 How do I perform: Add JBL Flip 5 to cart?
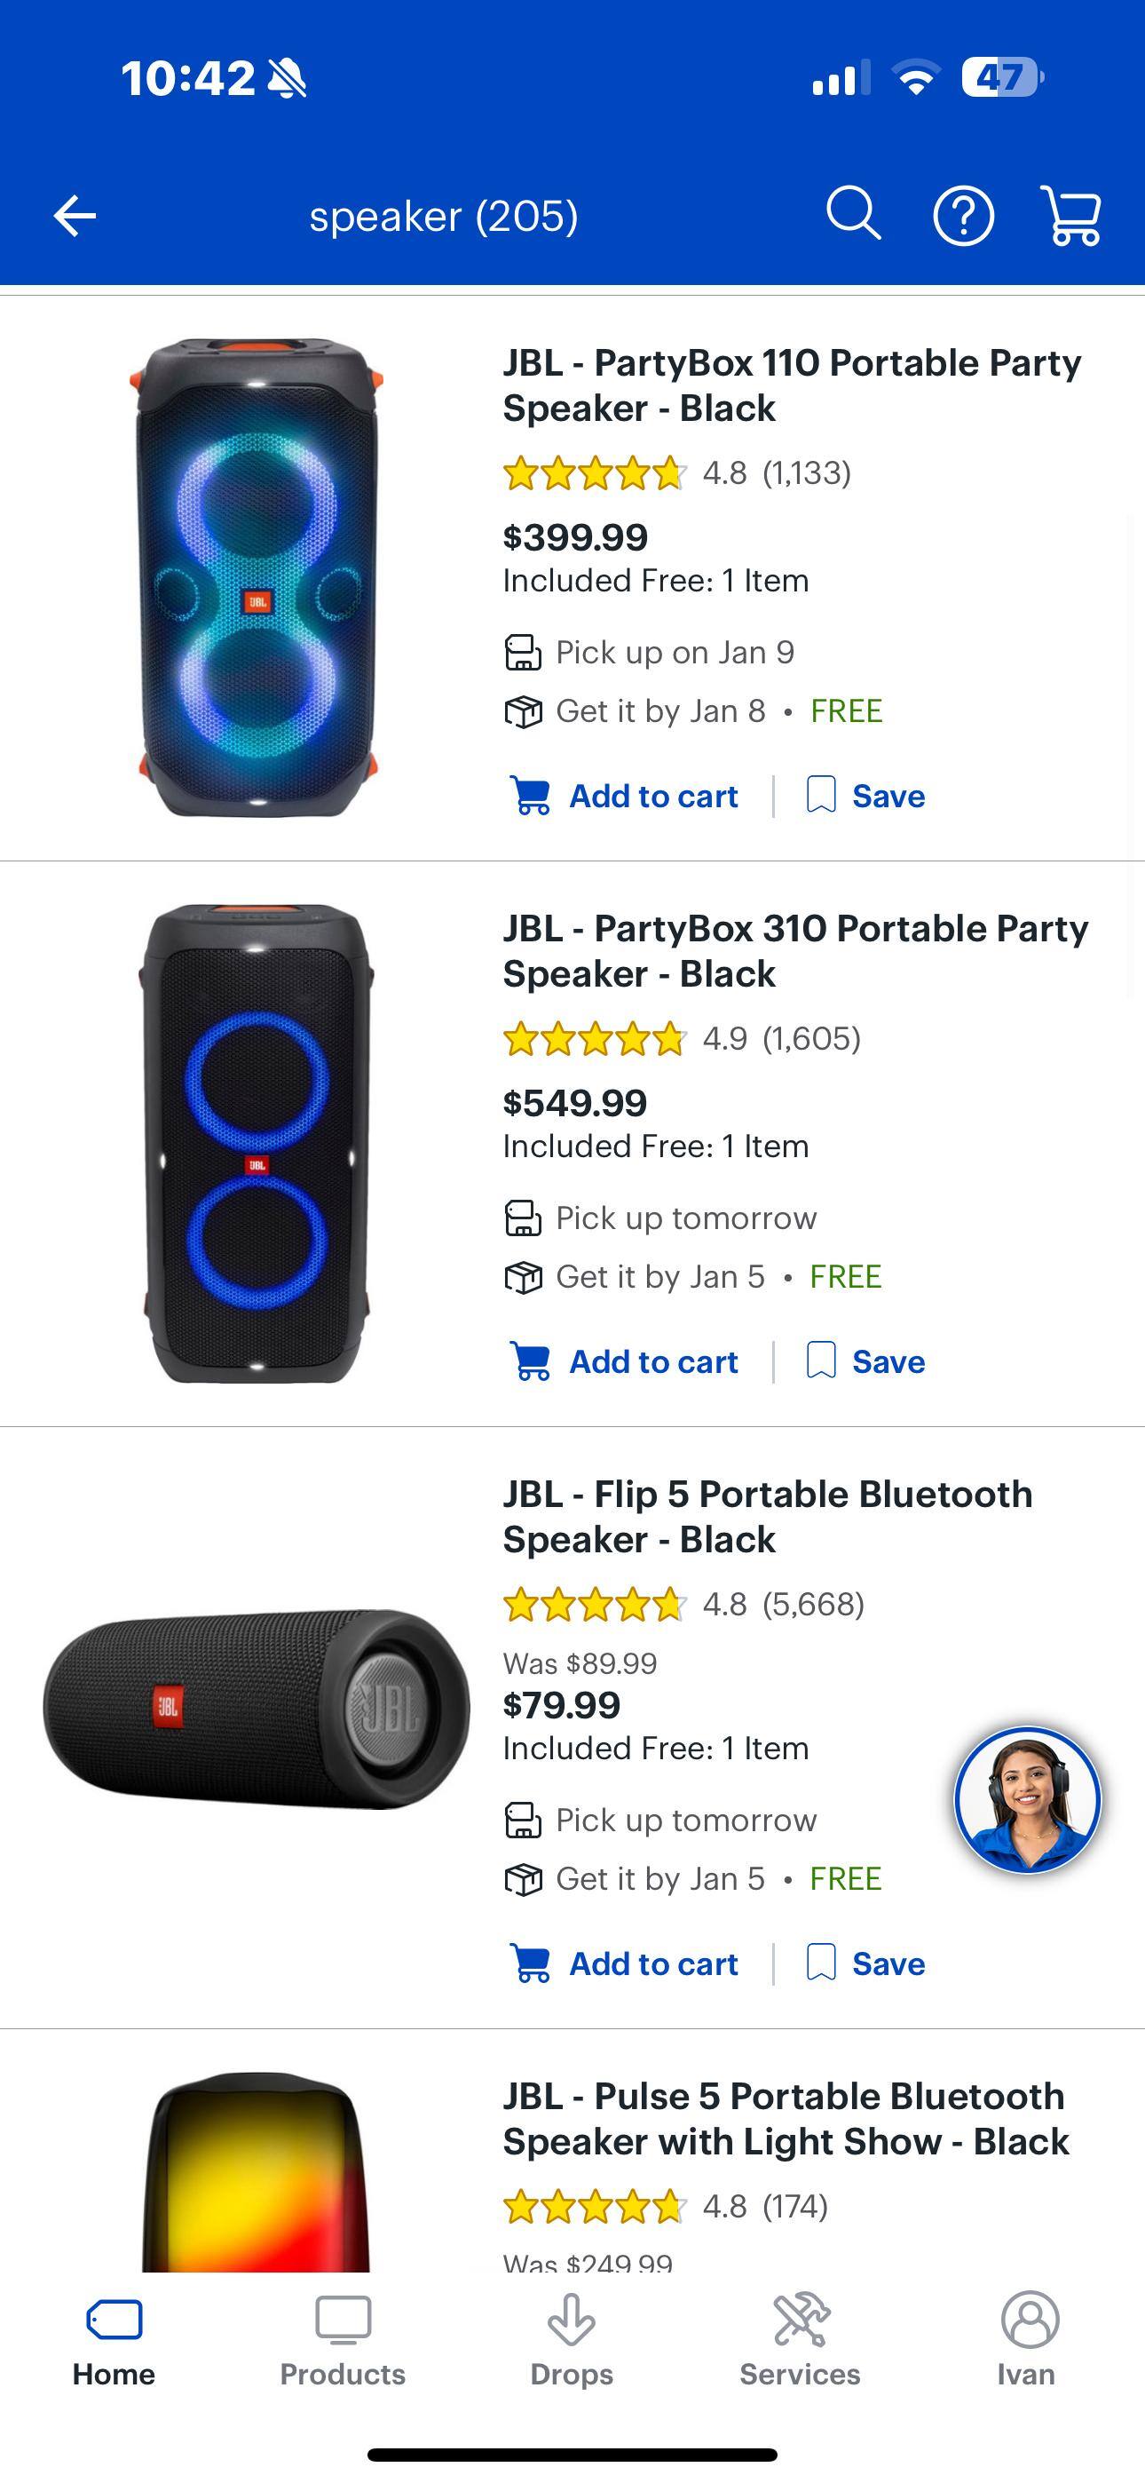pyautogui.click(x=625, y=1963)
